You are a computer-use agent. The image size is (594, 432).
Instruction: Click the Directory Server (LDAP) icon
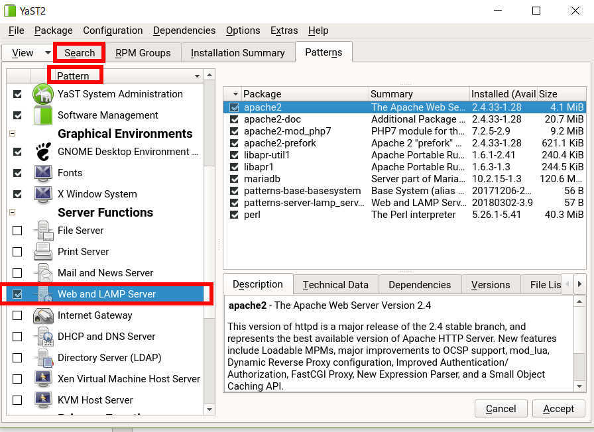(x=44, y=358)
